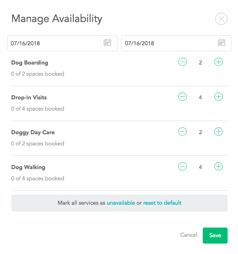Image resolution: width=238 pixels, height=254 pixels.
Task: Subtract a Dog Walking space
Action: [182, 166]
